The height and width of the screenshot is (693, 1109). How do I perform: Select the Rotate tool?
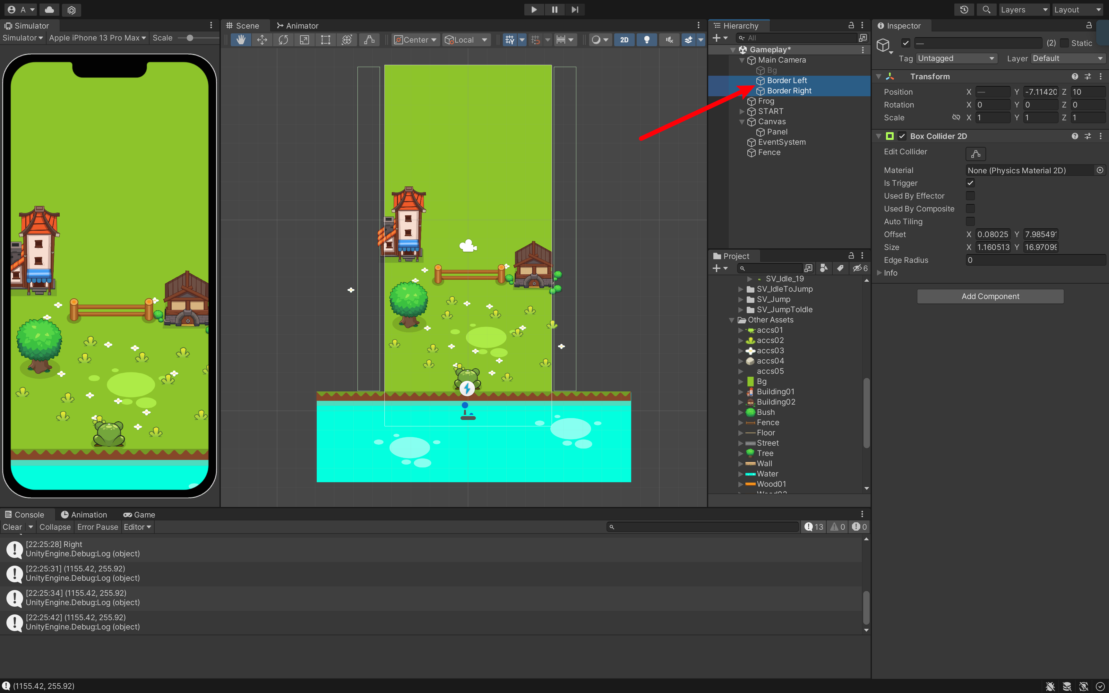click(x=283, y=40)
